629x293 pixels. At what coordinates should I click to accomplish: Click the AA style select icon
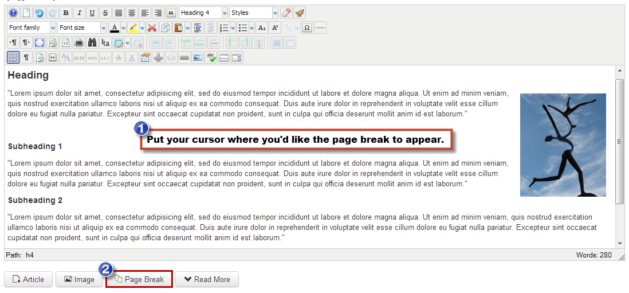[65, 58]
